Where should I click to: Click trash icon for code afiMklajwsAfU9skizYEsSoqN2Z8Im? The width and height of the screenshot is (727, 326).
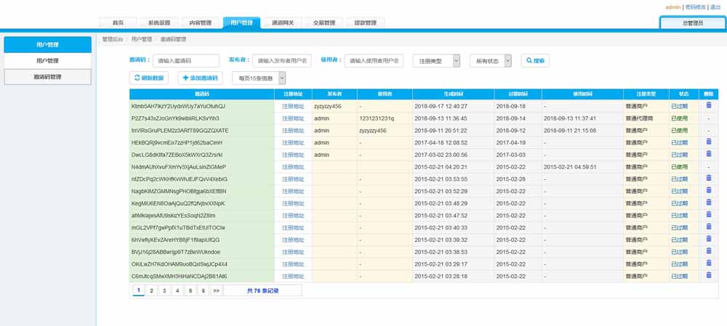pyautogui.click(x=709, y=216)
